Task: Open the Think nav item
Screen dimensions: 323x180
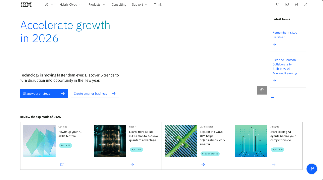Action: (158, 4)
